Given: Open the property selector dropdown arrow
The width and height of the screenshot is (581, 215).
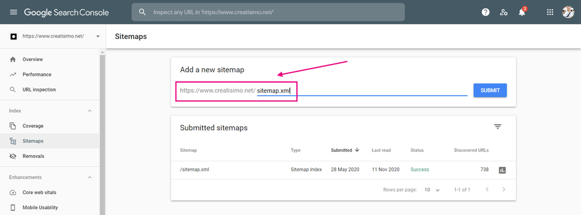Looking at the screenshot, I should (x=98, y=37).
